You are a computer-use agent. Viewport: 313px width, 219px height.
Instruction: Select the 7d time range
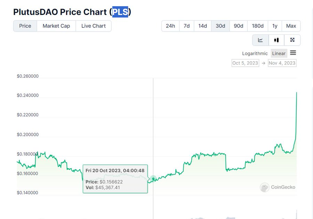click(x=187, y=26)
